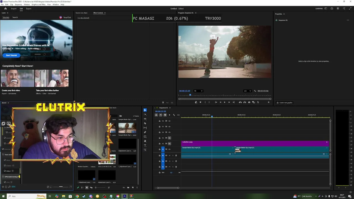Click the Extract button in Program Monitor
This screenshot has width=354, height=199.
(x=244, y=102)
